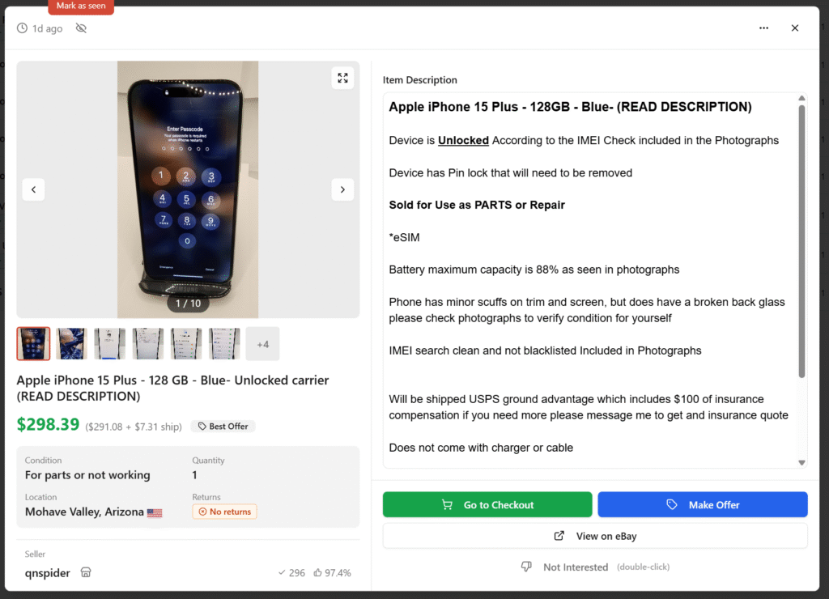The height and width of the screenshot is (599, 829).
Task: Go back to previous listing photo
Action: 33,189
